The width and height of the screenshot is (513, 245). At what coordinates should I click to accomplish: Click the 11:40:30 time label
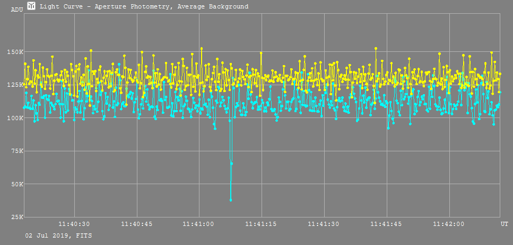[x=74, y=224]
